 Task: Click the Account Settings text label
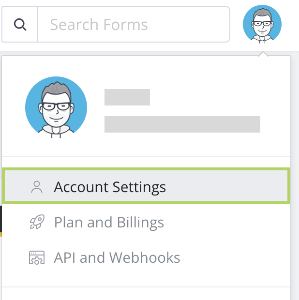[110, 187]
